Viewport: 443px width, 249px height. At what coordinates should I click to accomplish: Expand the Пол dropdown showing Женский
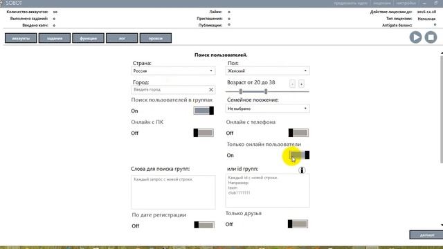[x=268, y=71]
